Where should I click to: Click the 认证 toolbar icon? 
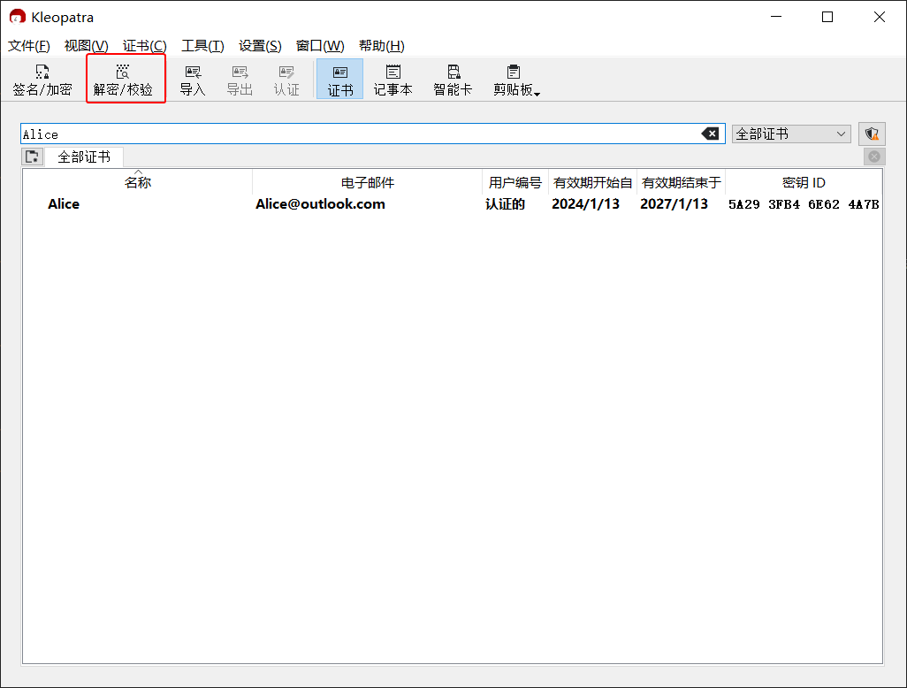[286, 80]
